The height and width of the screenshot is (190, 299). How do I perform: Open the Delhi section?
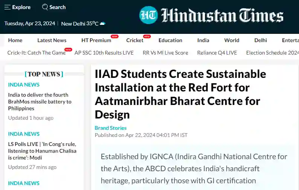point(261,40)
